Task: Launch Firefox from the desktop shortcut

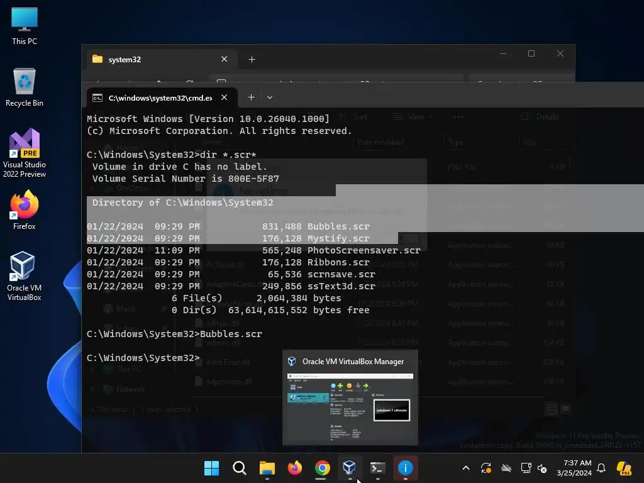Action: click(25, 210)
